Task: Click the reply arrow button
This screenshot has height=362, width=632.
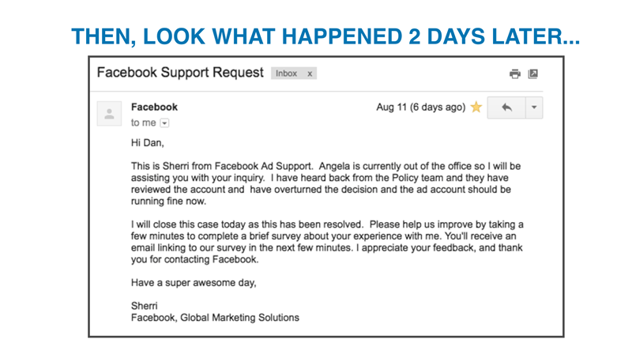Action: pos(506,107)
